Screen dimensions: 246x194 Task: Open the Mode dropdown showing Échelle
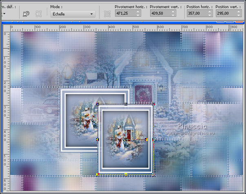[73, 14]
